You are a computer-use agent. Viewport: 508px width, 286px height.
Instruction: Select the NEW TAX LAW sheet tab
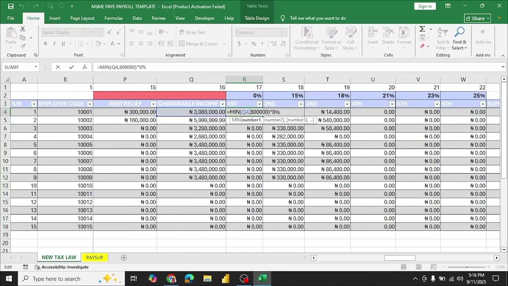point(59,257)
